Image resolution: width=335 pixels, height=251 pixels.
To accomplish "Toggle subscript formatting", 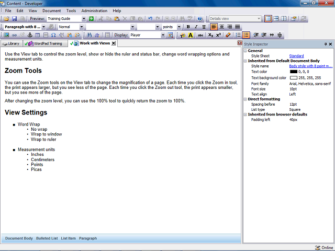I will 210,35.
